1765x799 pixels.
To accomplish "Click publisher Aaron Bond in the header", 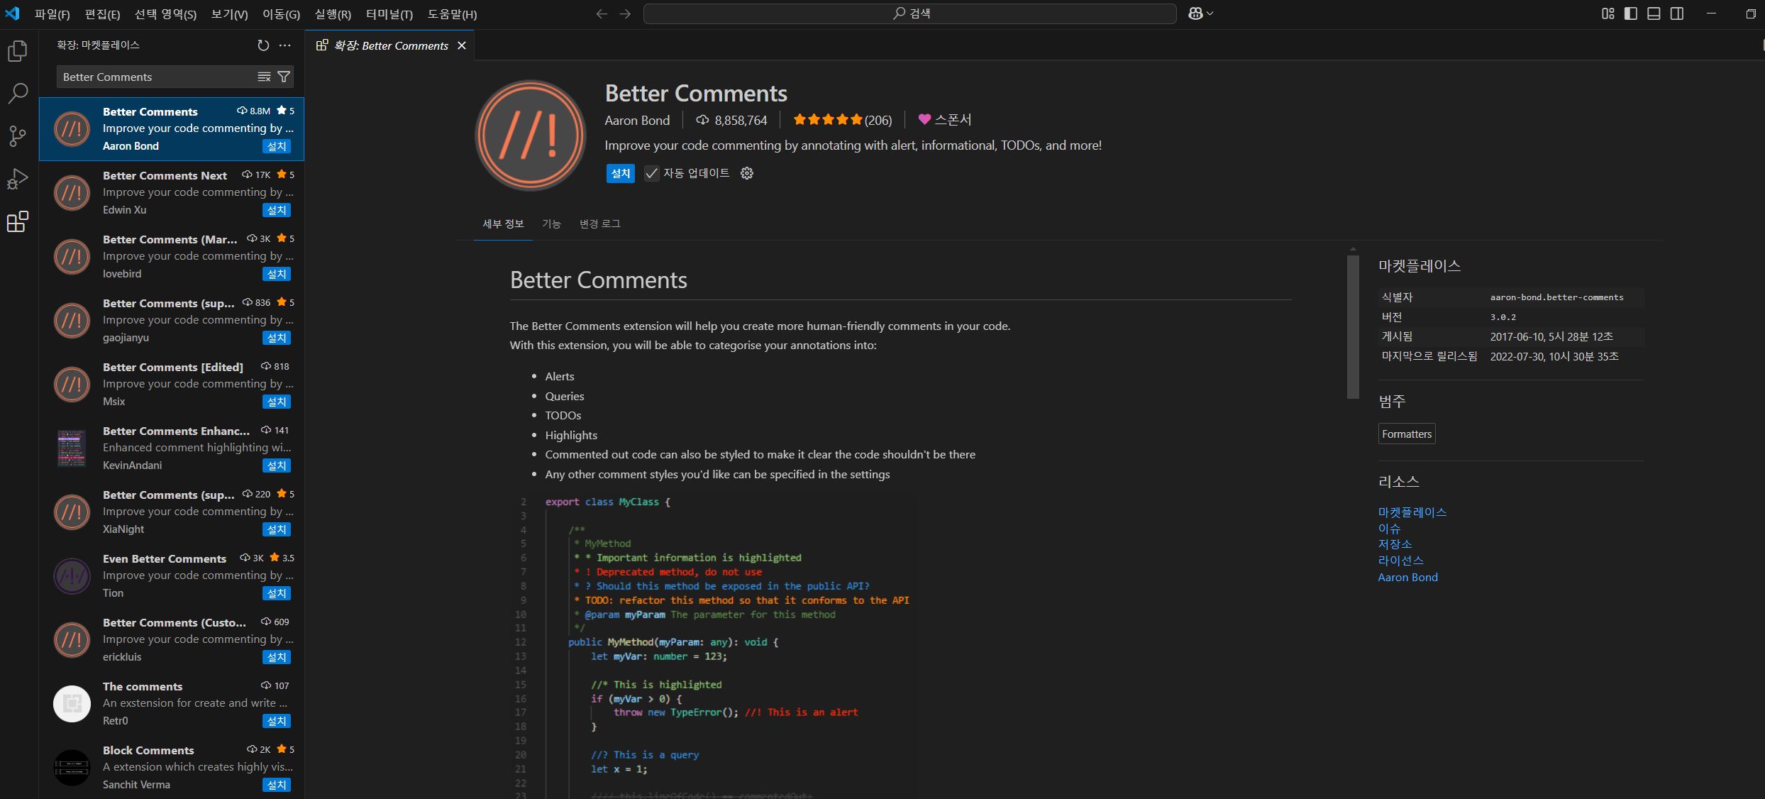I will point(637,120).
